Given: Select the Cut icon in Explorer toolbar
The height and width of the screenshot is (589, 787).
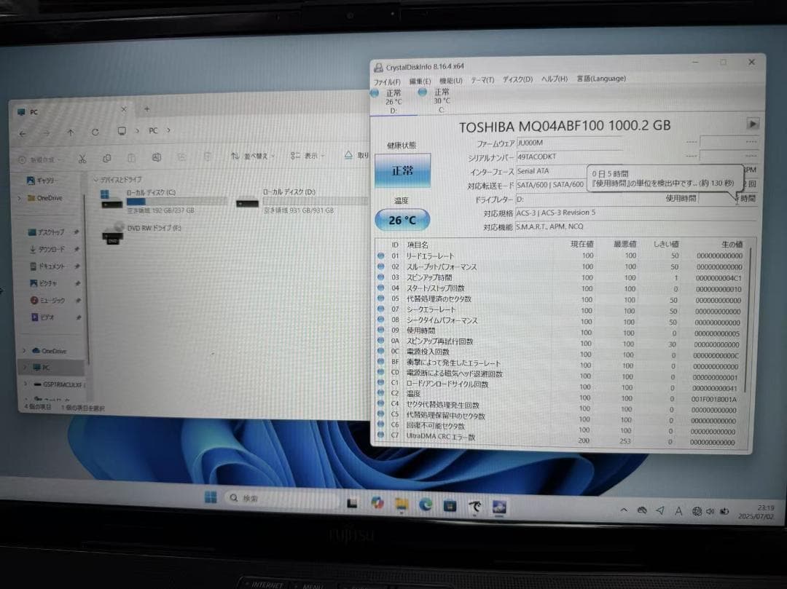Looking at the screenshot, I should pyautogui.click(x=82, y=158).
